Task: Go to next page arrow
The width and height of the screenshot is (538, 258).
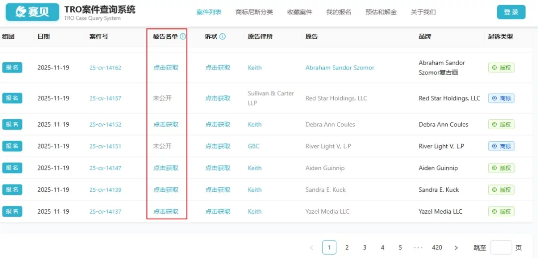Action: 456,248
